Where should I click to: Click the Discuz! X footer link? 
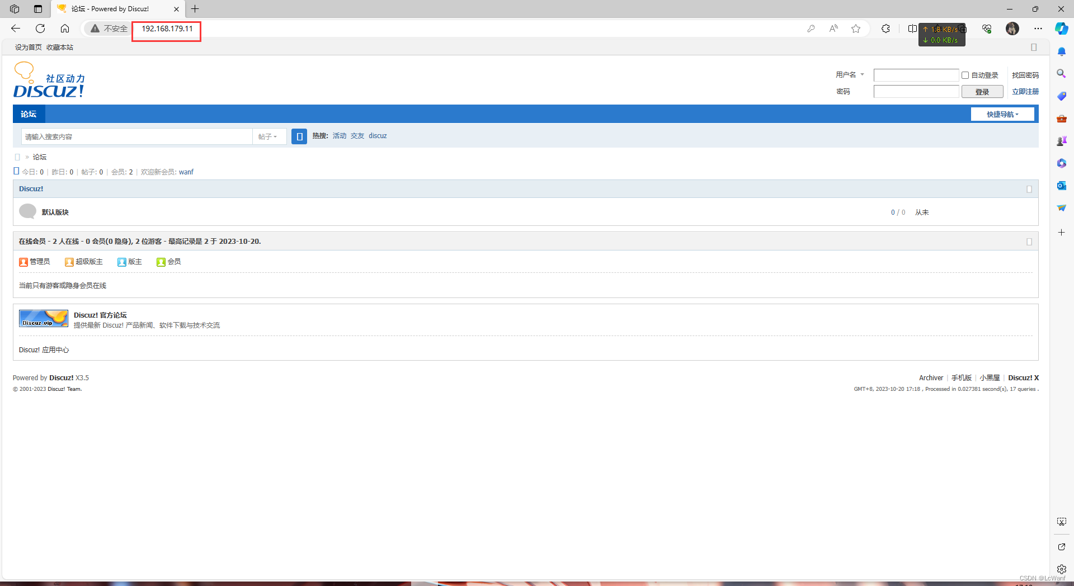[x=1024, y=378]
